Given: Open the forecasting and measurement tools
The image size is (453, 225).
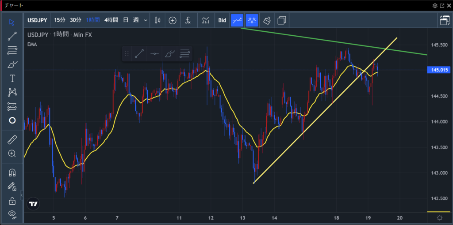Looking at the screenshot, I should pos(12,106).
